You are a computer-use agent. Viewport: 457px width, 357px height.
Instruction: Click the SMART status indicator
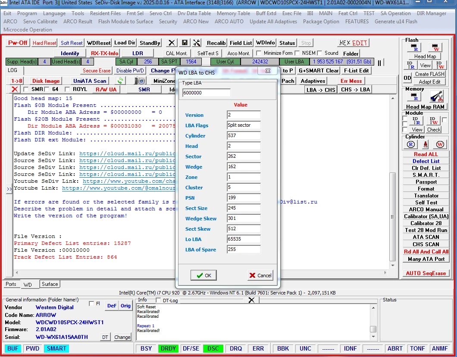[x=56, y=348]
